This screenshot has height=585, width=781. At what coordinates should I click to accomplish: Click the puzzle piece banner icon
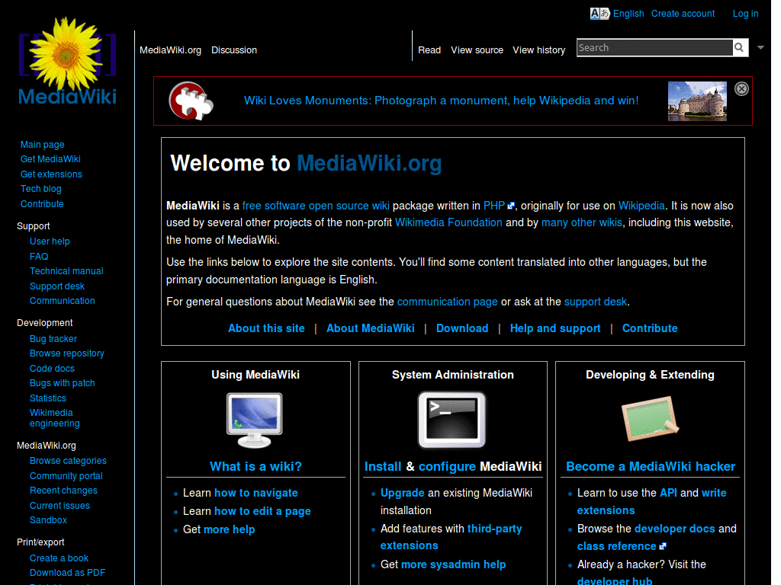(190, 100)
